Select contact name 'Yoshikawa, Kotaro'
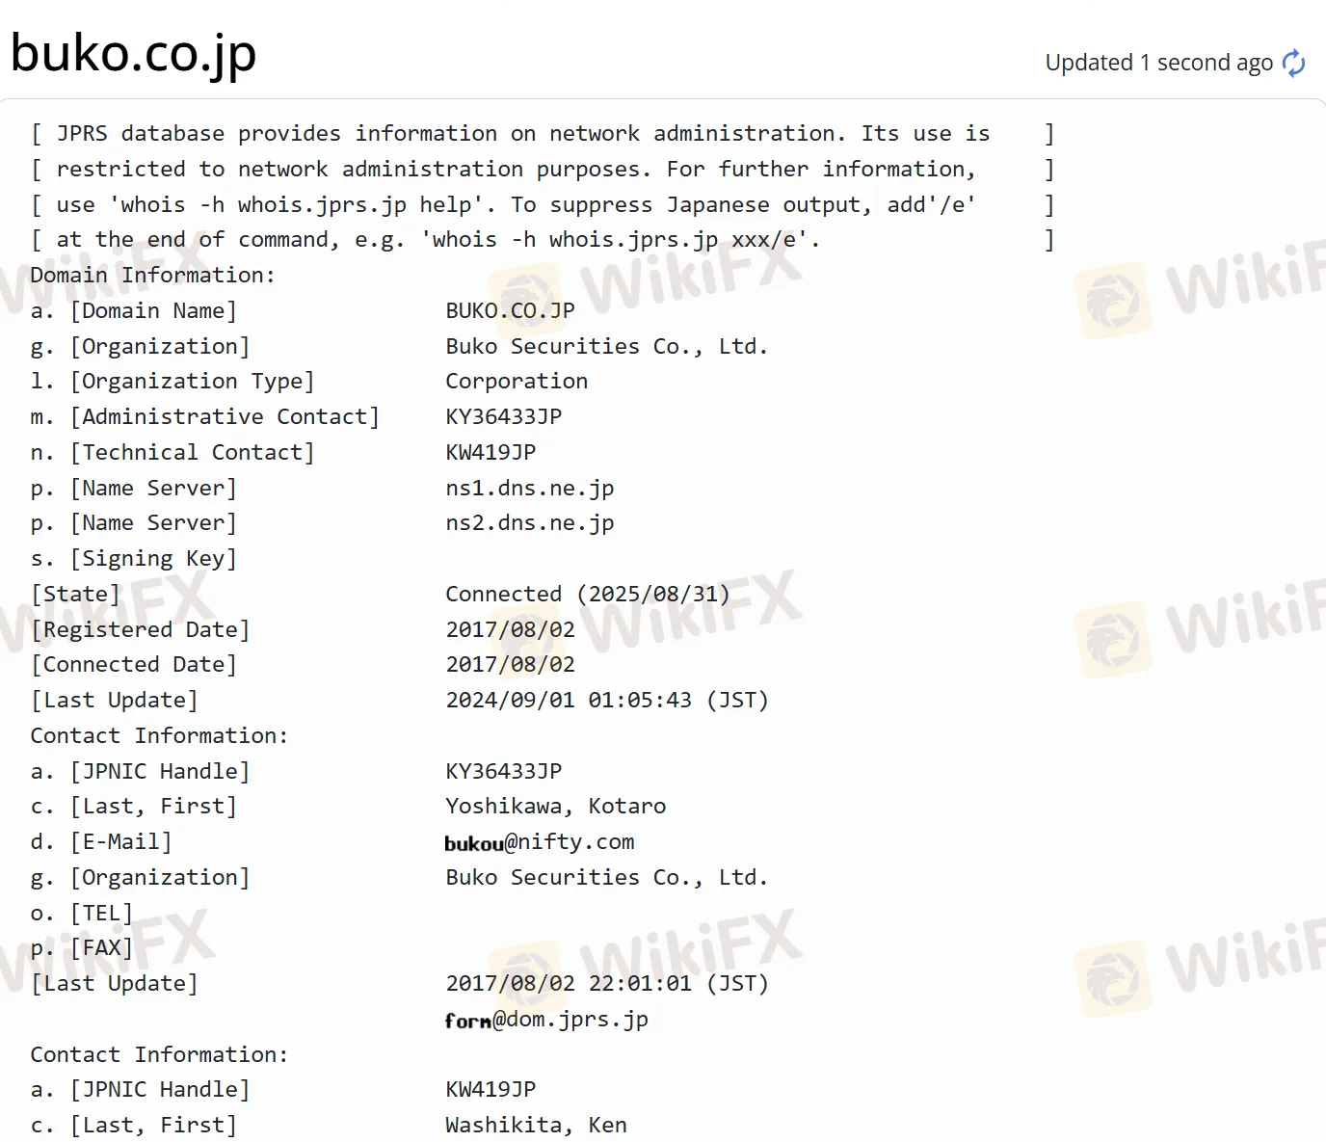 (556, 806)
